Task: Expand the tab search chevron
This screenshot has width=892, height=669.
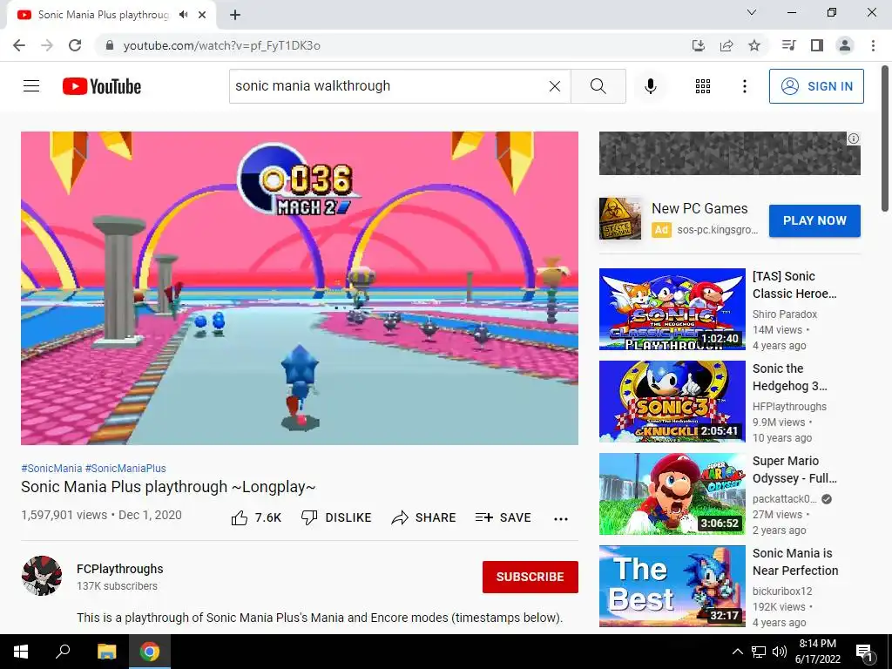Action: [752, 12]
